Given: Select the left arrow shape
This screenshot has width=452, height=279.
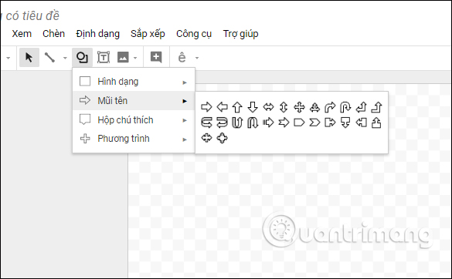Looking at the screenshot, I should click(222, 107).
